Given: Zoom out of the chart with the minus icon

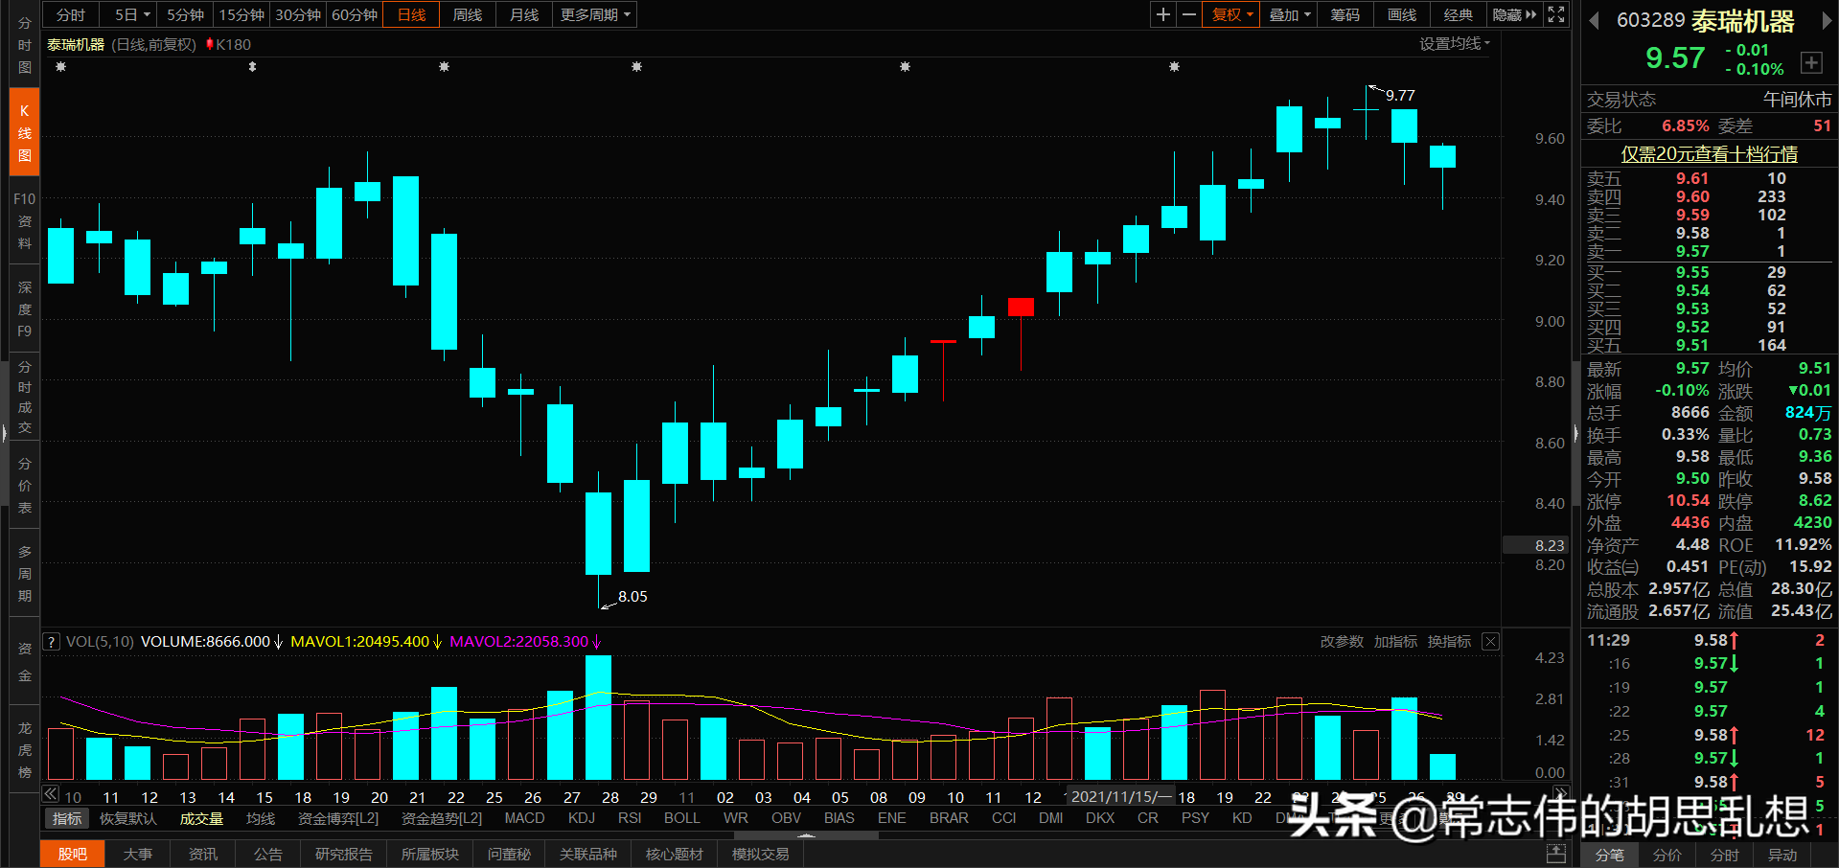Looking at the screenshot, I should tap(1188, 14).
